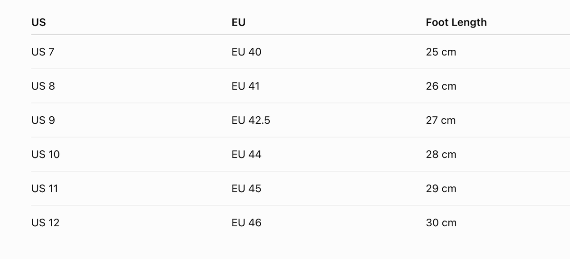
Task: Click the US column header
Action: coord(38,22)
